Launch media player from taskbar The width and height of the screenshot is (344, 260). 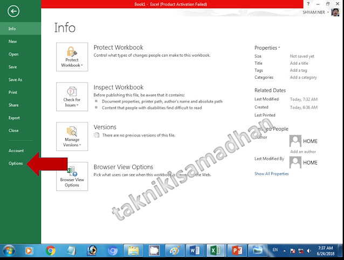pyautogui.click(x=29, y=251)
